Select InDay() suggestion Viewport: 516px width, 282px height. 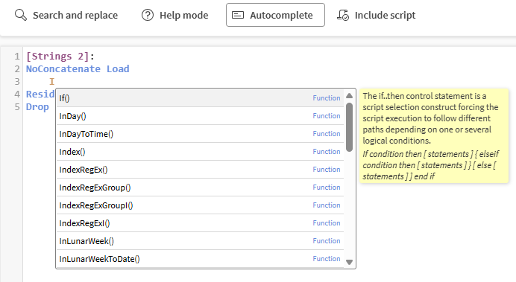[200, 116]
